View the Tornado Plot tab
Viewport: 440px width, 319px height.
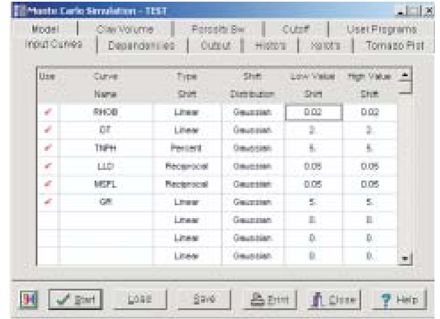[394, 46]
